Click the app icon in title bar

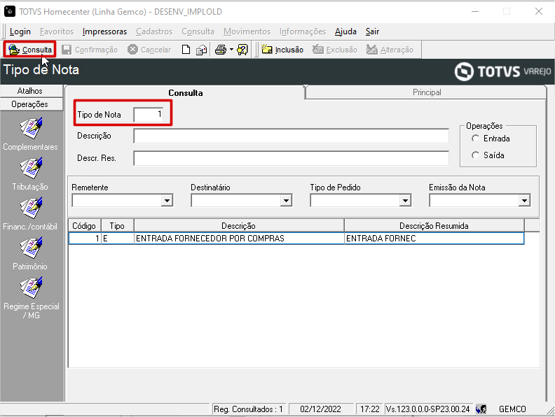click(10, 11)
